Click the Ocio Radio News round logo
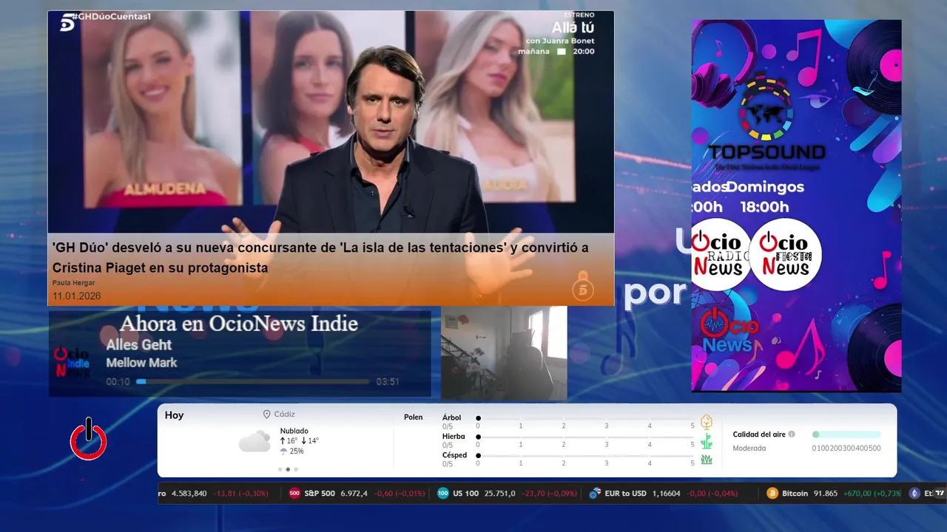 click(721, 253)
